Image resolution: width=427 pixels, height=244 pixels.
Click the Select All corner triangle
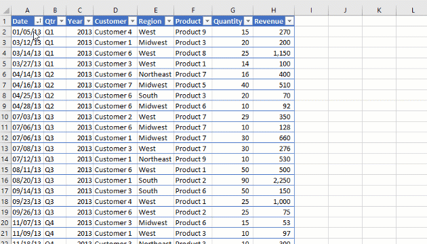pos(6,11)
